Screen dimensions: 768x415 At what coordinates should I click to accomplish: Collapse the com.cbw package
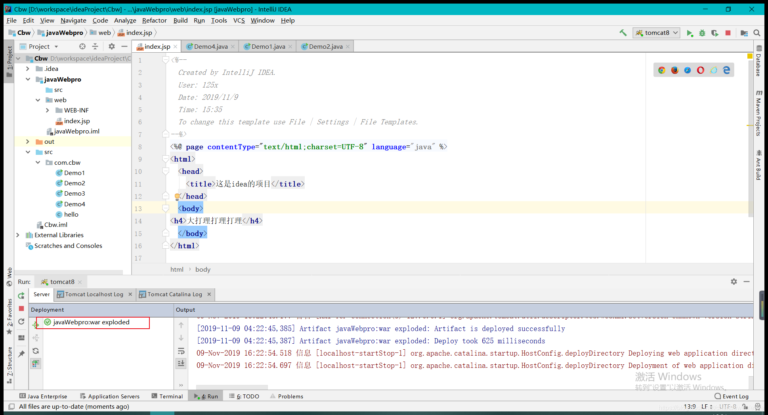click(38, 163)
